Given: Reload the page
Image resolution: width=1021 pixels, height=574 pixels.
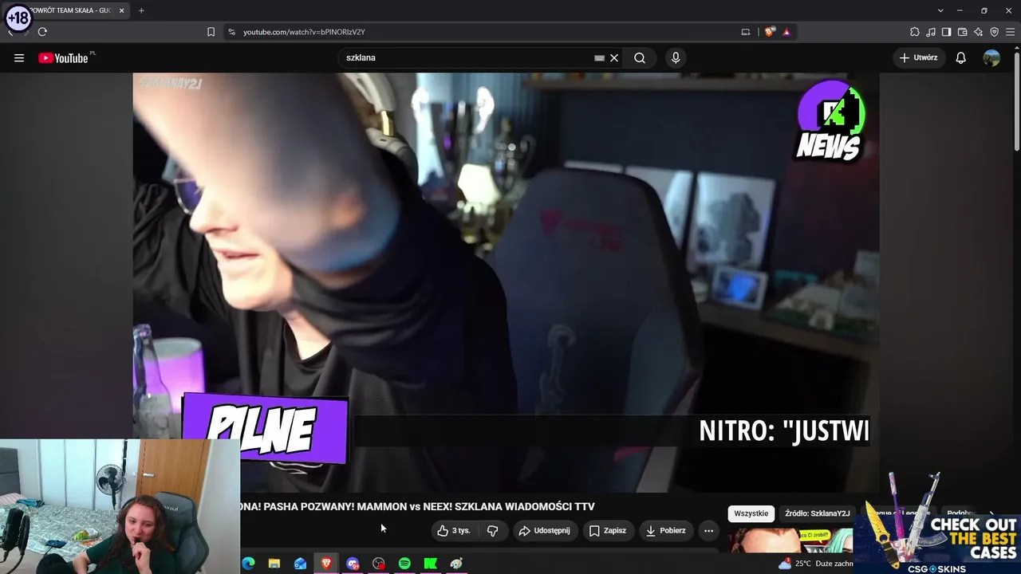Looking at the screenshot, I should tap(42, 32).
